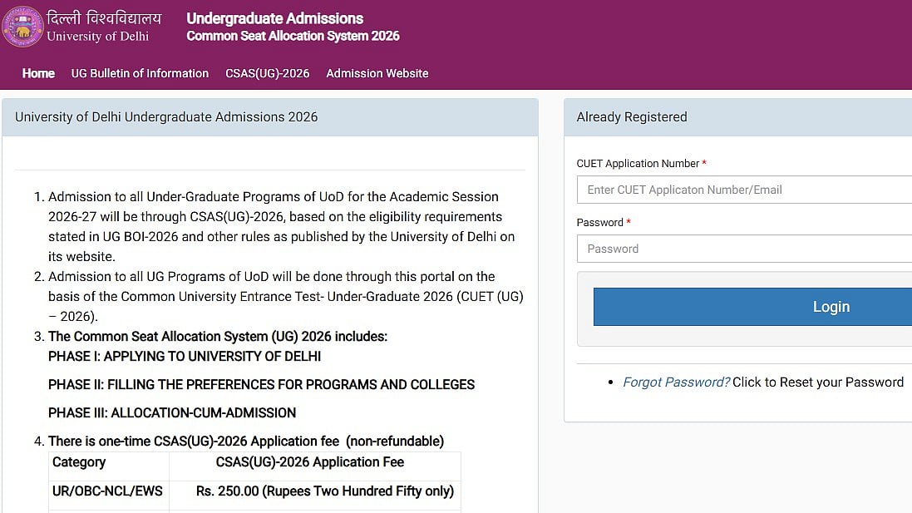Click 'PHASE II: FILLING THE PREFERENCES' line
912x513 pixels.
[x=261, y=384]
